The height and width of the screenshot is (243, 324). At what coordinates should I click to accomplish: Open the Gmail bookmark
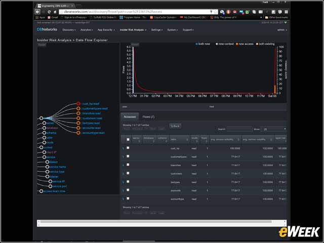click(53, 18)
